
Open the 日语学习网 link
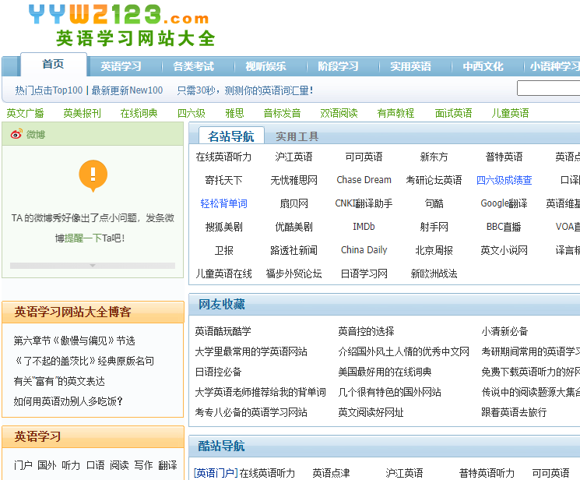click(364, 274)
